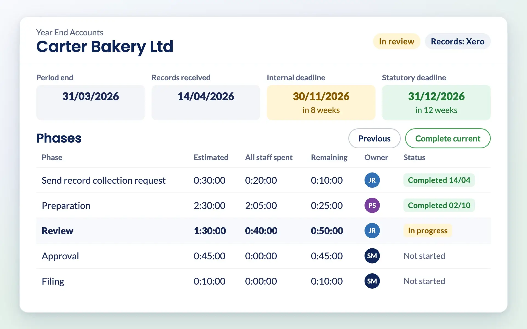This screenshot has height=329, width=527.
Task: Click Filing estimated time 0:10:00 in Estimated column
Action: coord(209,281)
